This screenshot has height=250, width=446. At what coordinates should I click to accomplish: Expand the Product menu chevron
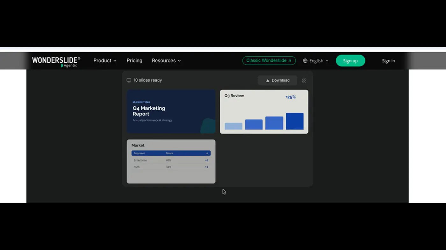tap(115, 61)
